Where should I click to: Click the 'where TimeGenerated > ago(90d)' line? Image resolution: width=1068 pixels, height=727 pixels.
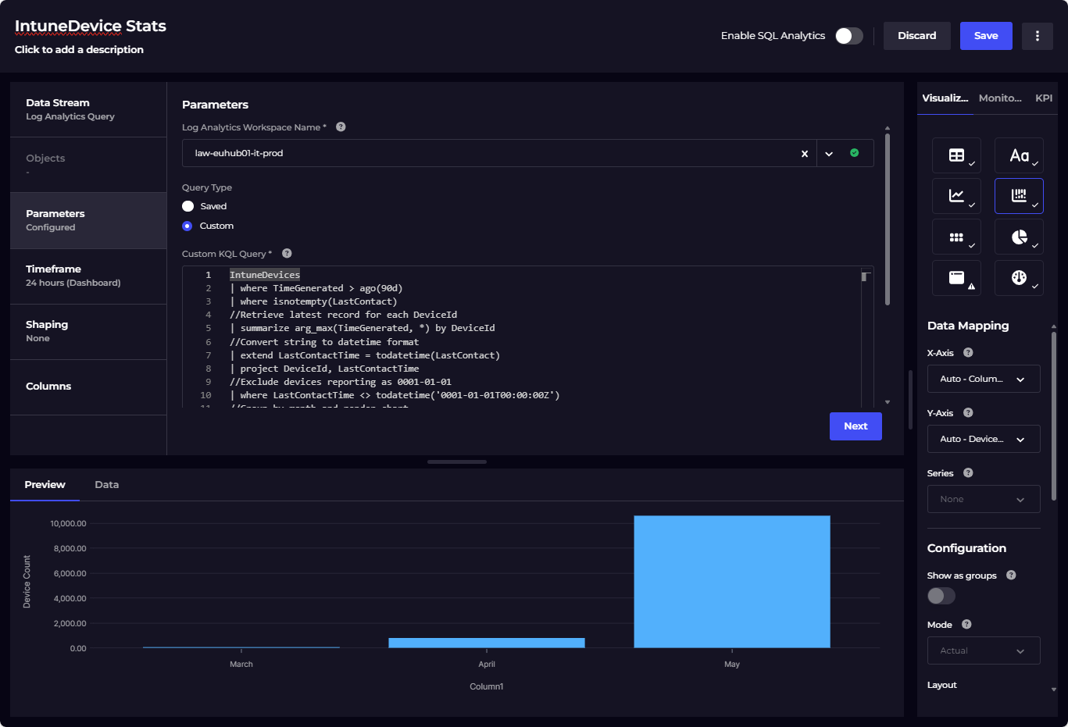coord(316,288)
